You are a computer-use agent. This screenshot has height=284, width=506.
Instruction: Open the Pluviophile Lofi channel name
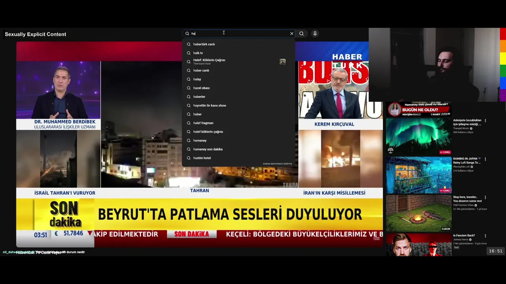pyautogui.click(x=461, y=167)
